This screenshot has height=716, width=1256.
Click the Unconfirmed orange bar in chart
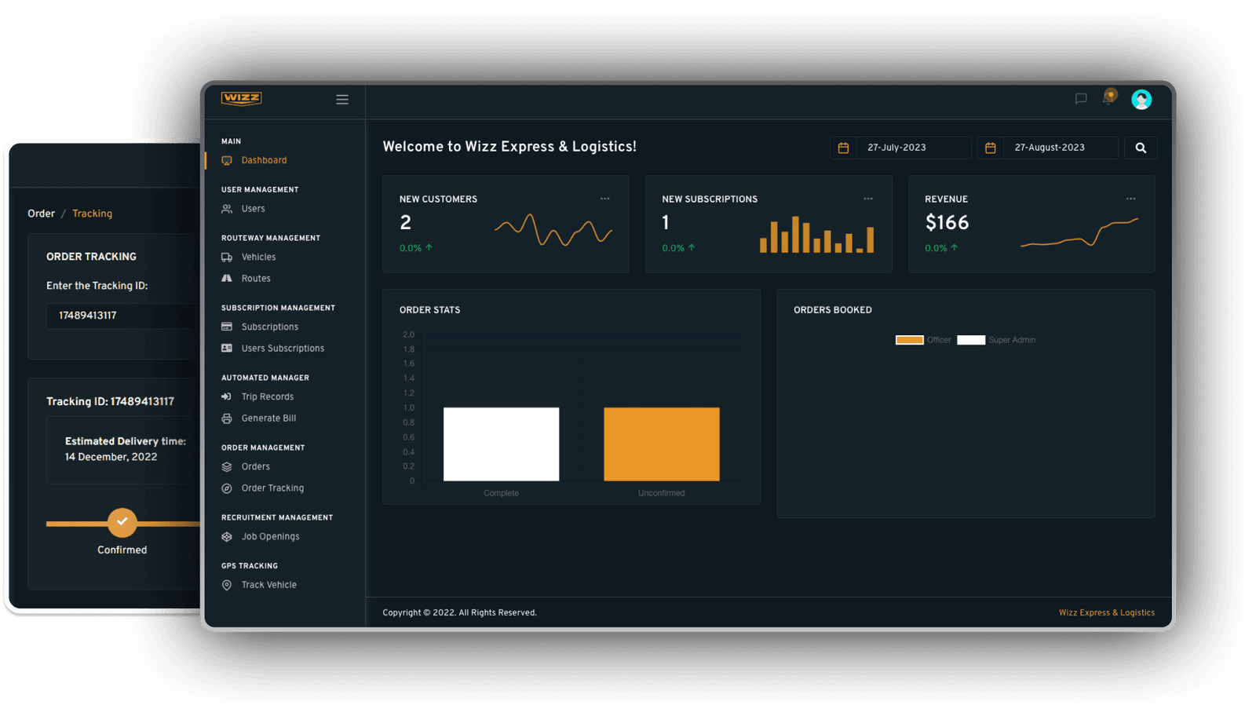661,444
